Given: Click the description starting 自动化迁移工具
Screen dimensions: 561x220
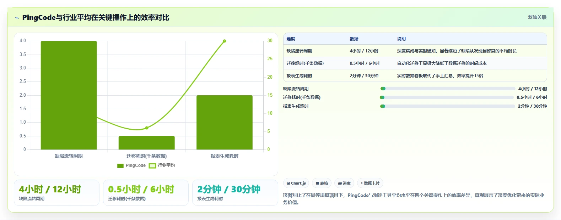Looking at the screenshot, I should pyautogui.click(x=442, y=63).
